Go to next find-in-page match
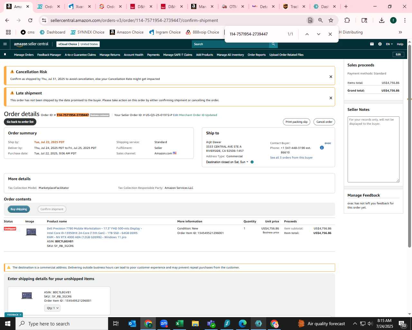The width and height of the screenshot is (412, 330). click(x=319, y=34)
